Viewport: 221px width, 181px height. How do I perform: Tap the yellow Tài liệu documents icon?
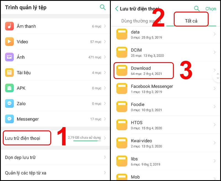pyautogui.click(x=9, y=73)
